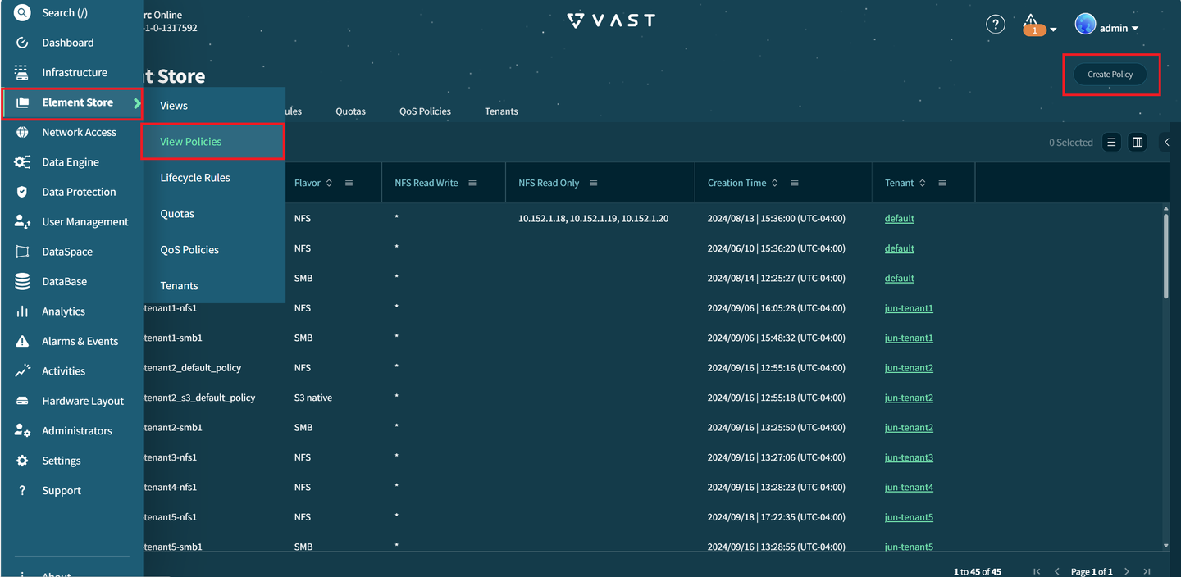Screen dimensions: 1181x577
Task: Click the Administrators icon
Action: (x=22, y=430)
